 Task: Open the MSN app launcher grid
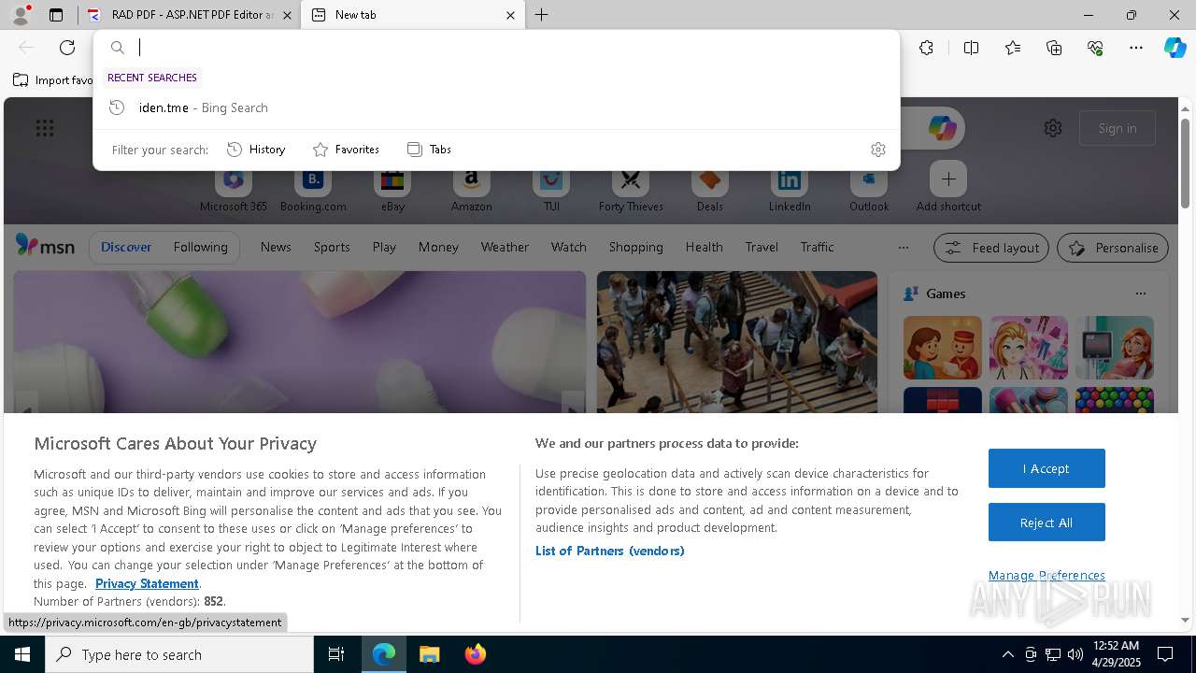click(45, 128)
